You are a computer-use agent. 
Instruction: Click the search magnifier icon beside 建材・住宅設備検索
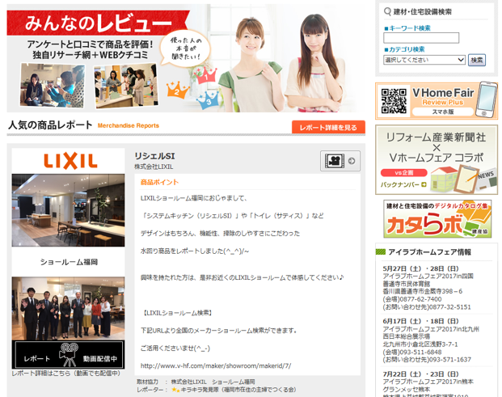pos(387,12)
